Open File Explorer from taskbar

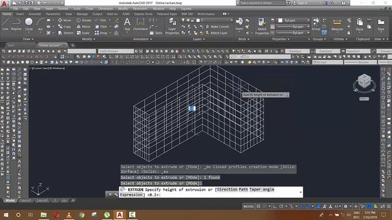(x=43, y=215)
